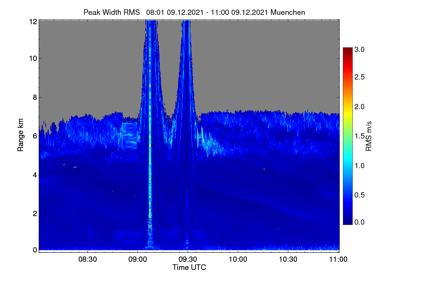Click the RMS color scale bar

pyautogui.click(x=347, y=136)
